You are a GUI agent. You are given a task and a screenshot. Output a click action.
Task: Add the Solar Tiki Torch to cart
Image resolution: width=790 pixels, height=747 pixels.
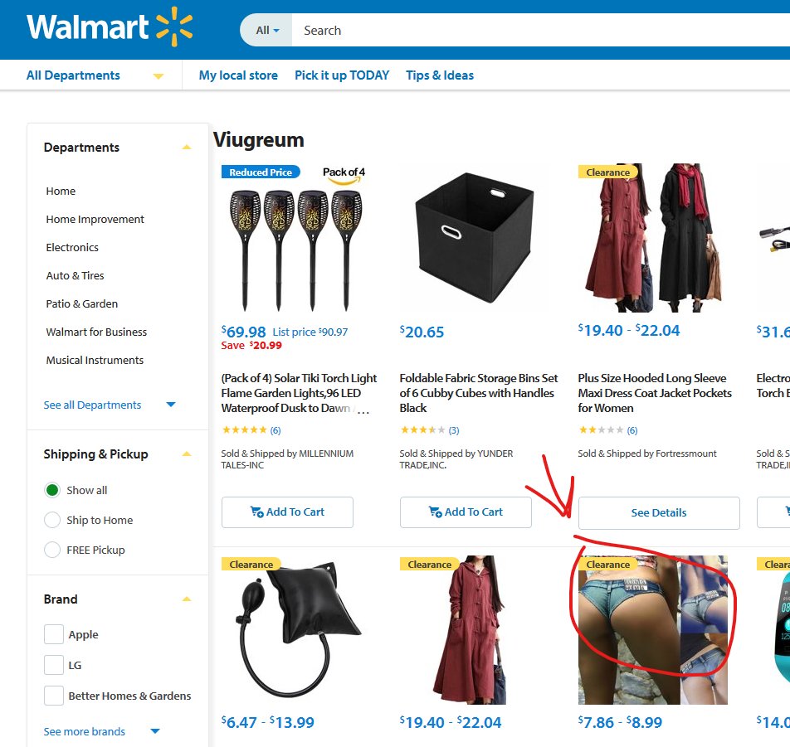[287, 512]
